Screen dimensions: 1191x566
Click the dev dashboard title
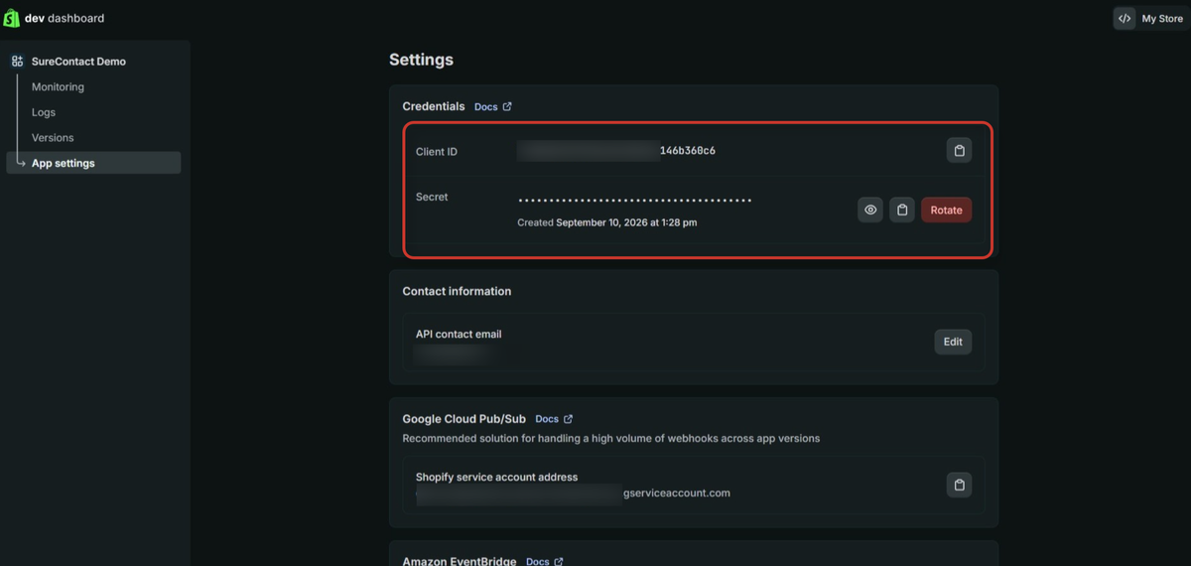click(x=65, y=18)
